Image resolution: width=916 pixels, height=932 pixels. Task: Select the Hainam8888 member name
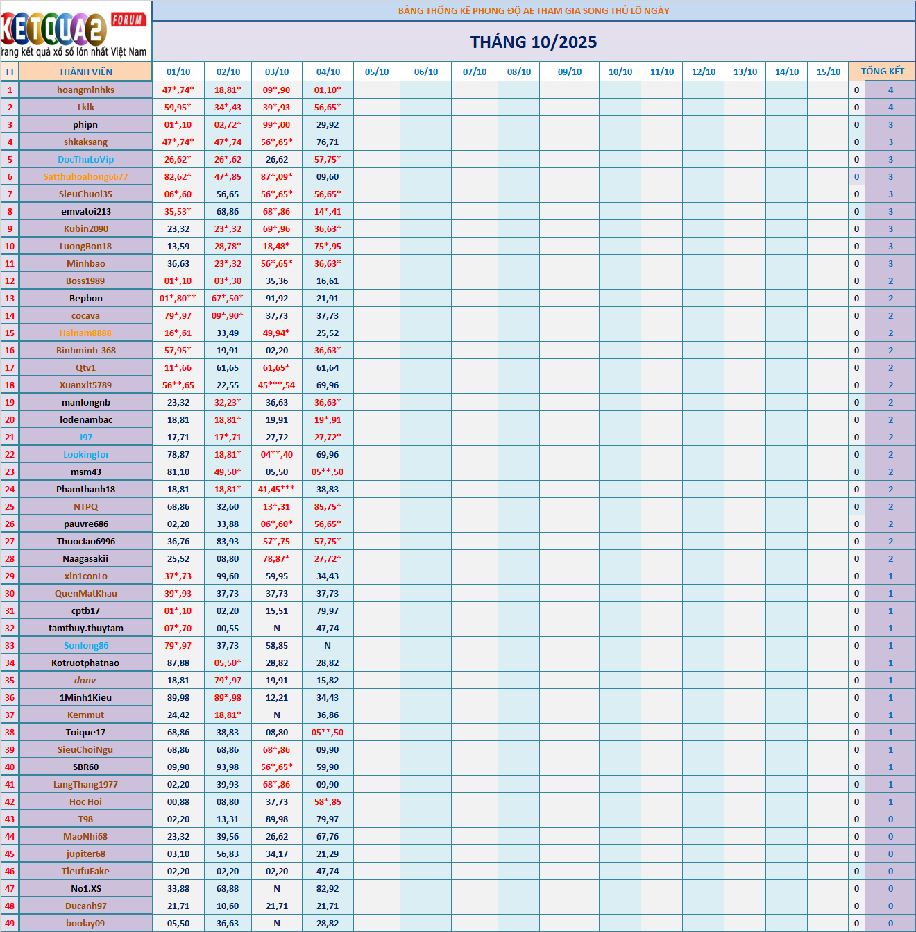tap(85, 333)
